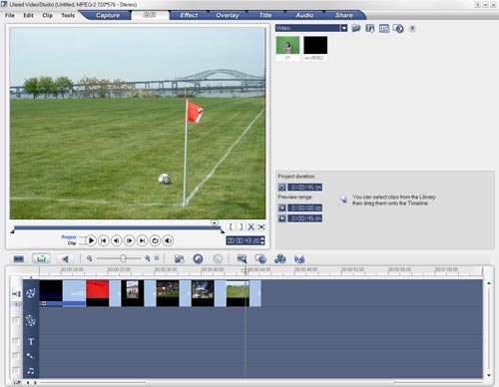
Task: Step forward one frame with Next
Action: 130,240
